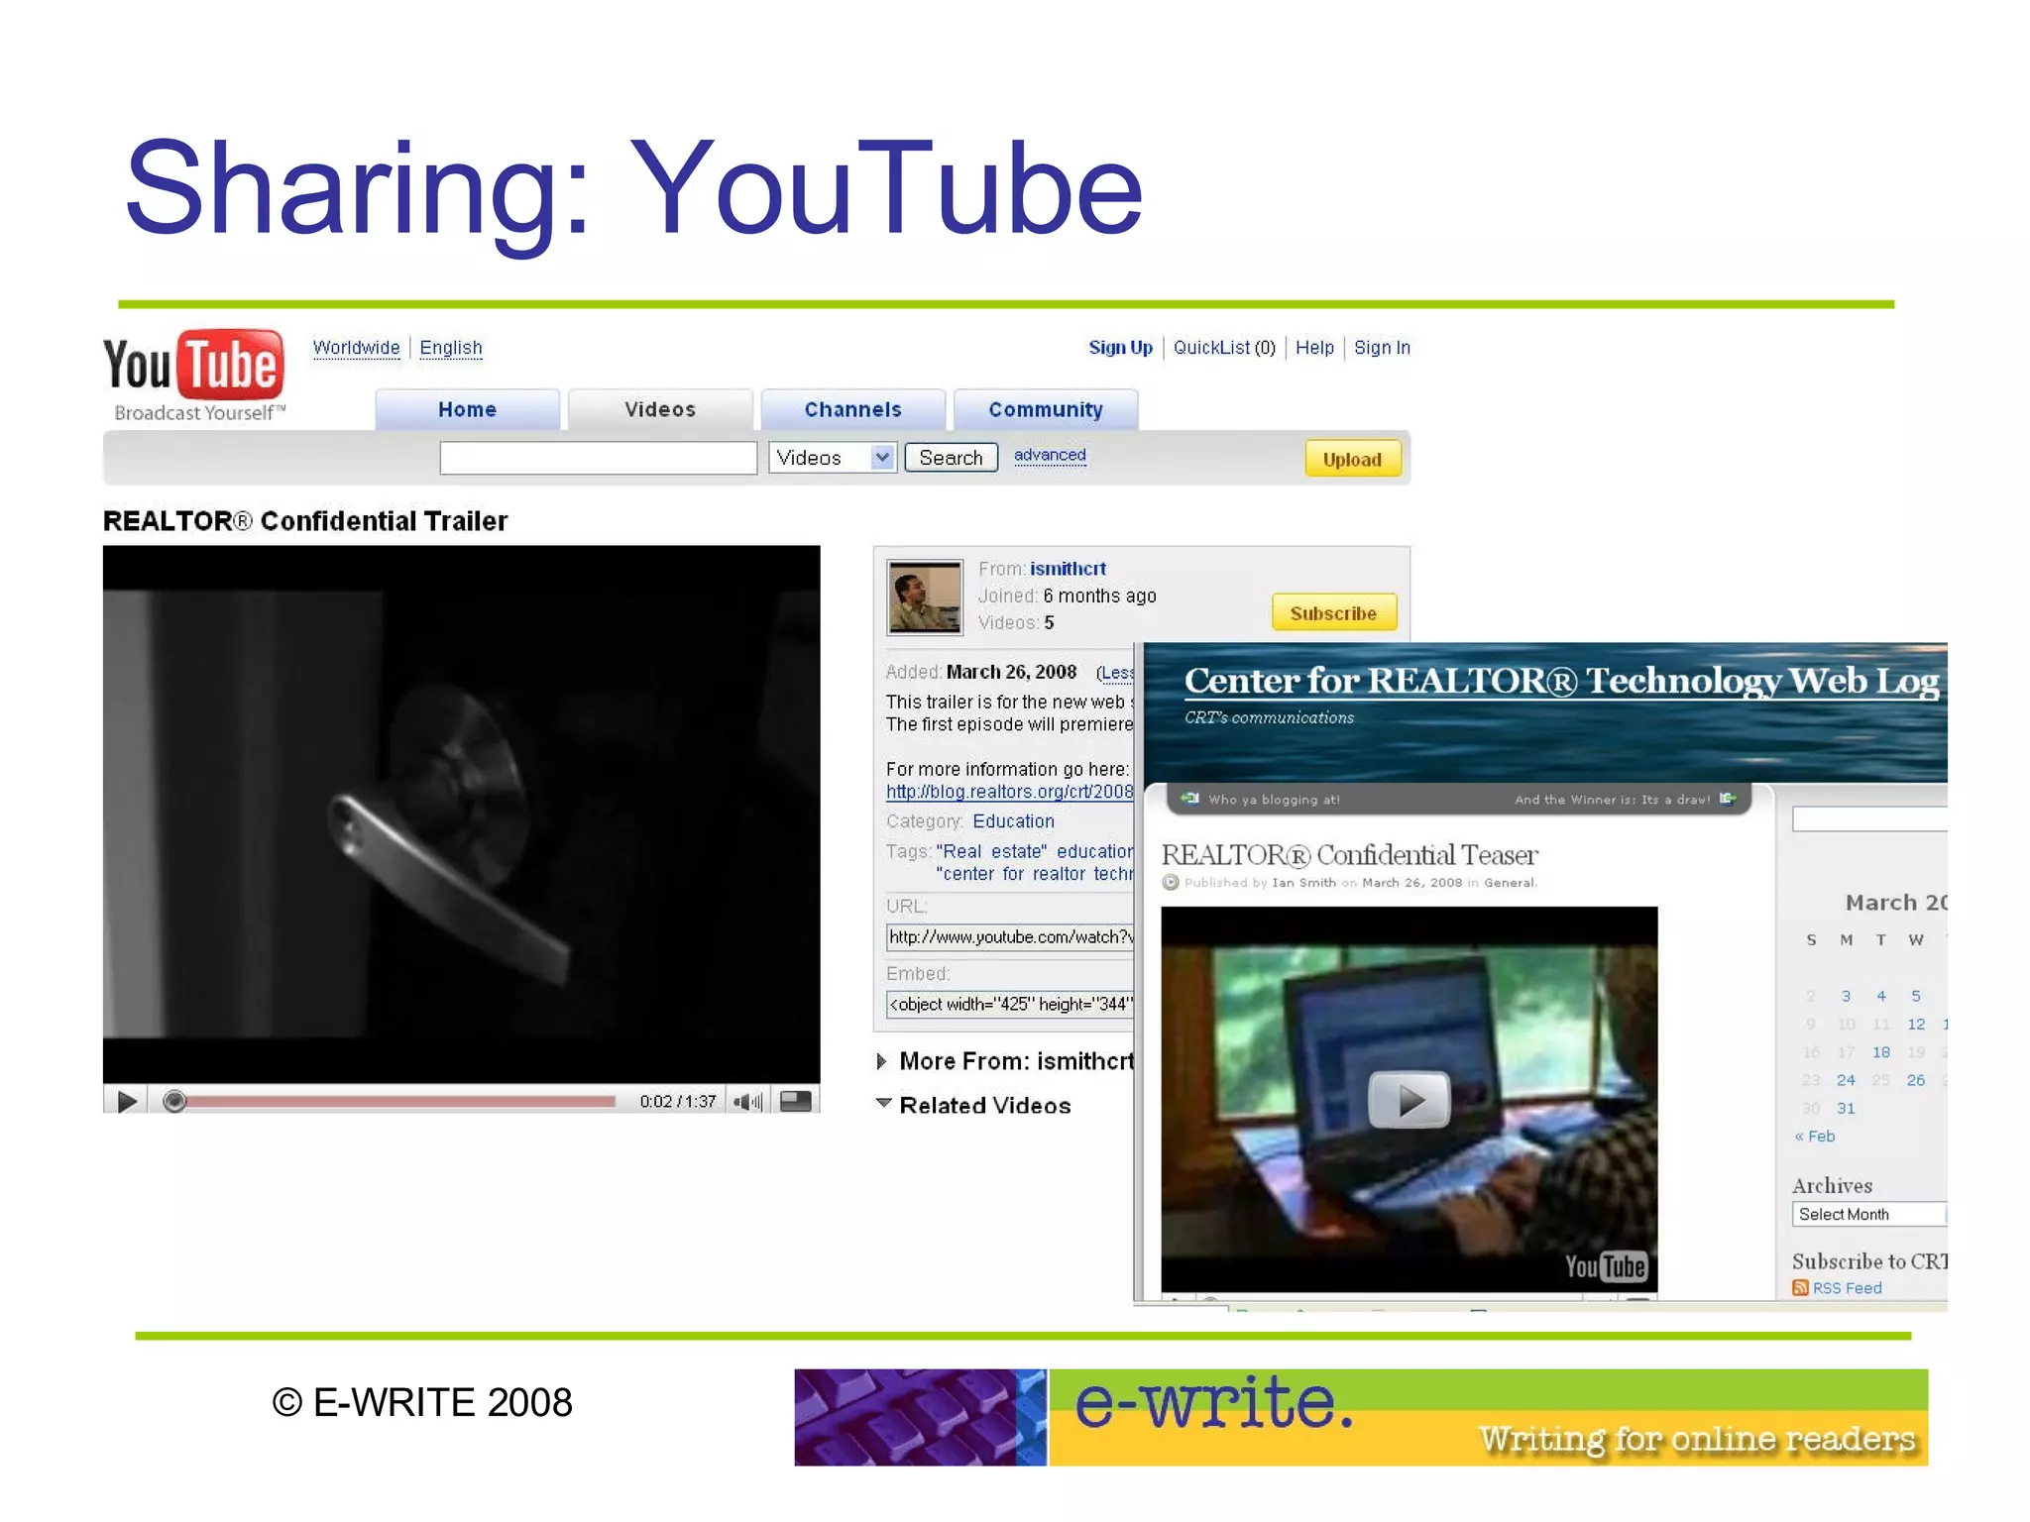
Task: Open the Sign Up link
Action: tap(1120, 348)
